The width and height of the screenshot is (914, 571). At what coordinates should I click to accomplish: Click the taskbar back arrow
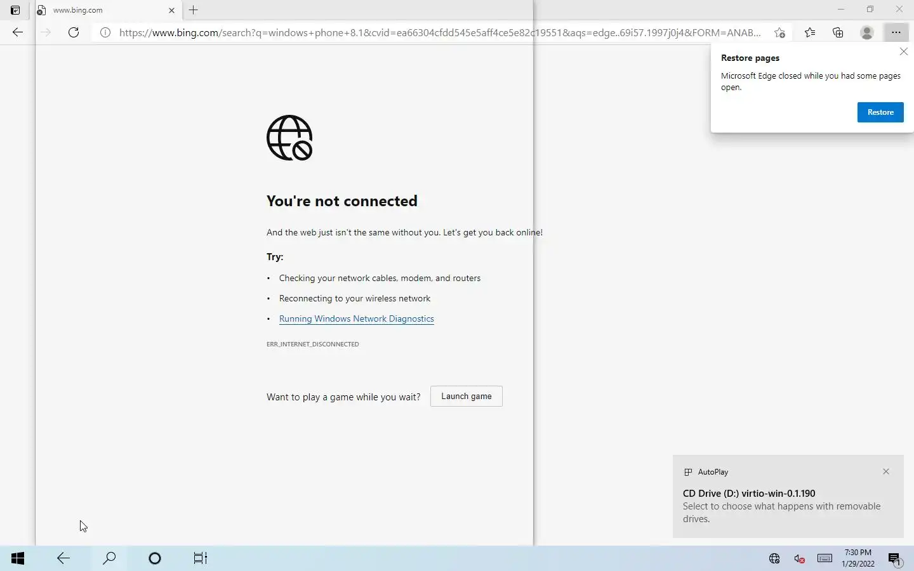[63, 558]
